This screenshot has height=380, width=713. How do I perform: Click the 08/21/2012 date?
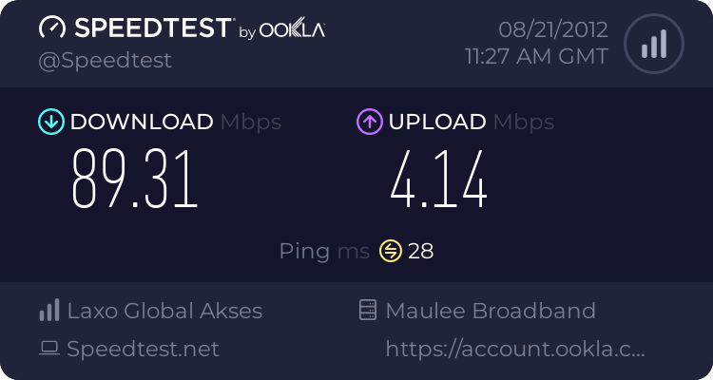pyautogui.click(x=553, y=30)
